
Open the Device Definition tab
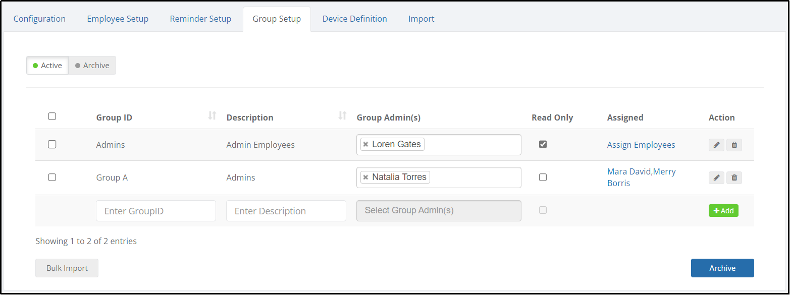(355, 19)
